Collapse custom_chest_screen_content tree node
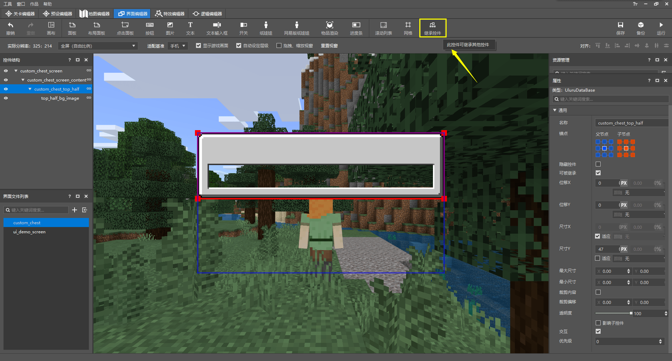This screenshot has width=672, height=361. pyautogui.click(x=23, y=80)
